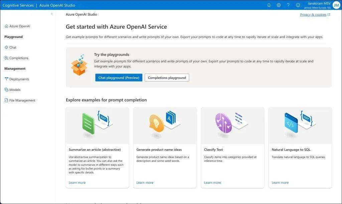Open Chat in the Playground section

pos(10,47)
